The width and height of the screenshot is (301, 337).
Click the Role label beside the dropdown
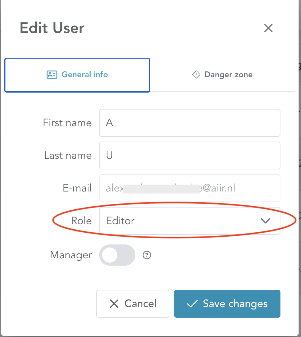click(81, 221)
